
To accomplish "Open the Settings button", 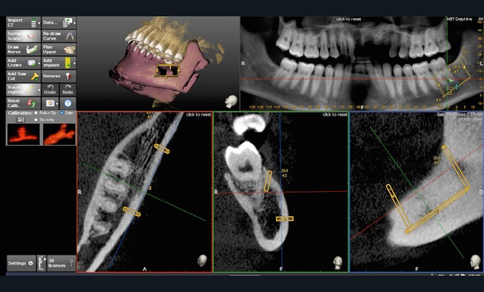I will pos(20,263).
